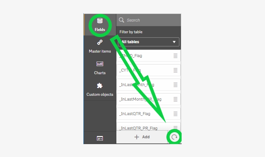This screenshot has height=157, width=265.
Task: Open the Custom objects puzzle icon
Action: [100, 86]
